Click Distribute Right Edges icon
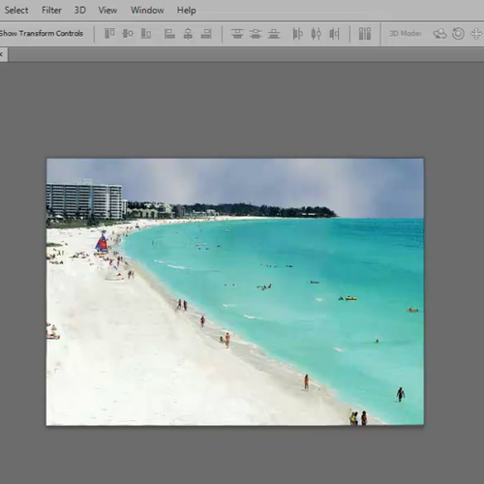Image resolution: width=484 pixels, height=484 pixels. pos(334,33)
